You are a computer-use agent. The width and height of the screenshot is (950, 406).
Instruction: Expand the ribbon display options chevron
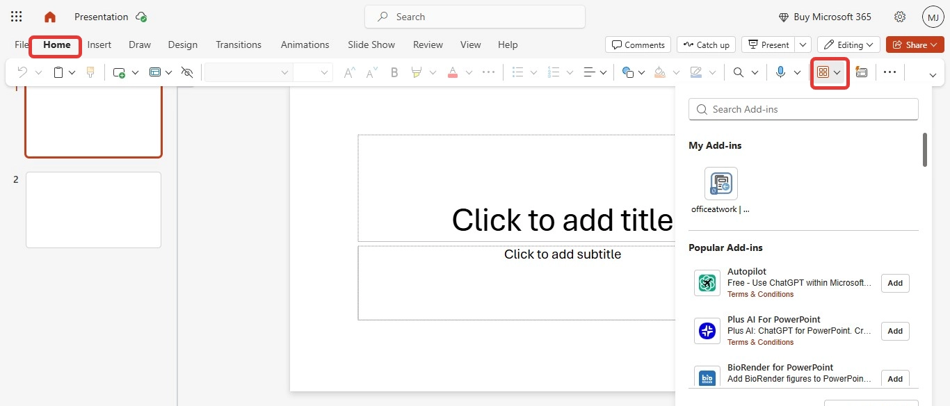(933, 74)
